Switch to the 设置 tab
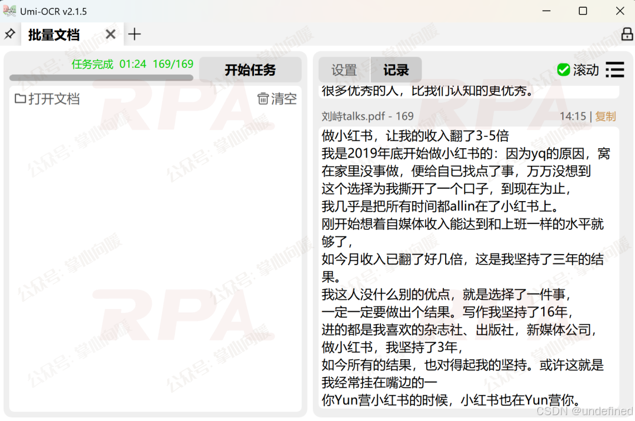 tap(344, 70)
